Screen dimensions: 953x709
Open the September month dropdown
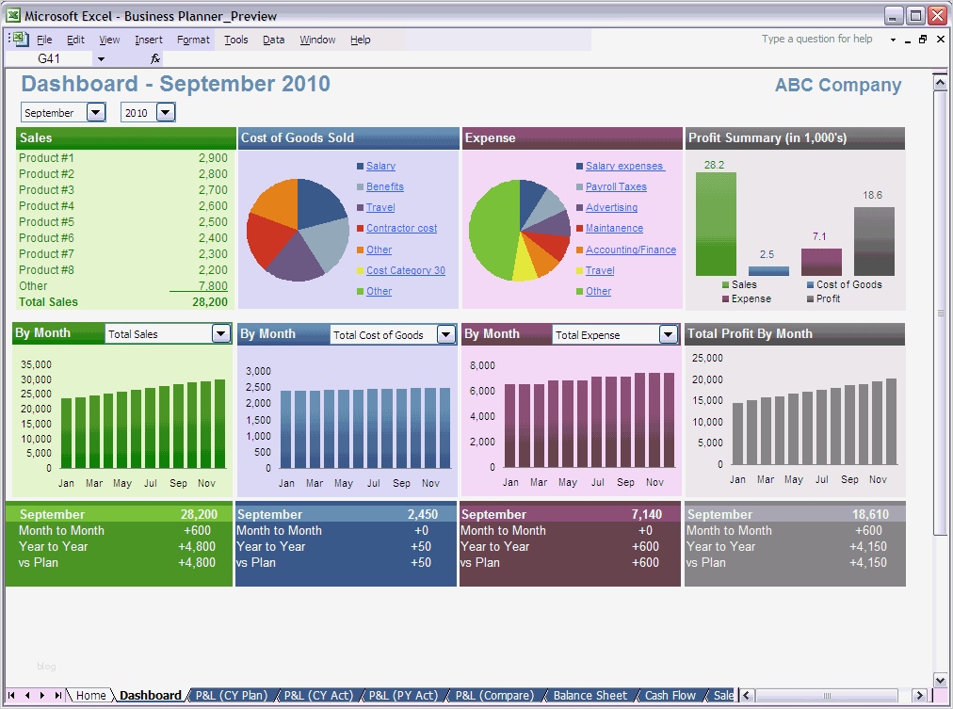pyautogui.click(x=93, y=112)
